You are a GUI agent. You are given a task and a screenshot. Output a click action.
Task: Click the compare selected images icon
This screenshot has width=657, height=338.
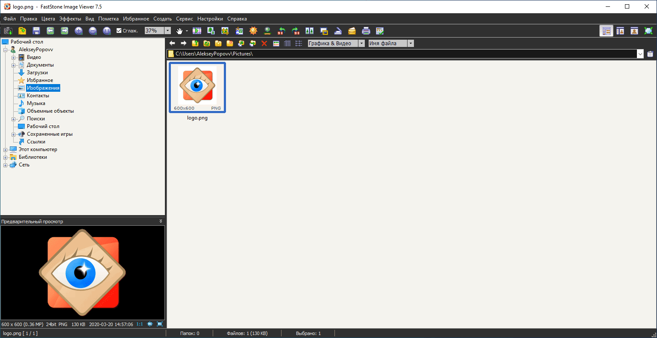(310, 31)
